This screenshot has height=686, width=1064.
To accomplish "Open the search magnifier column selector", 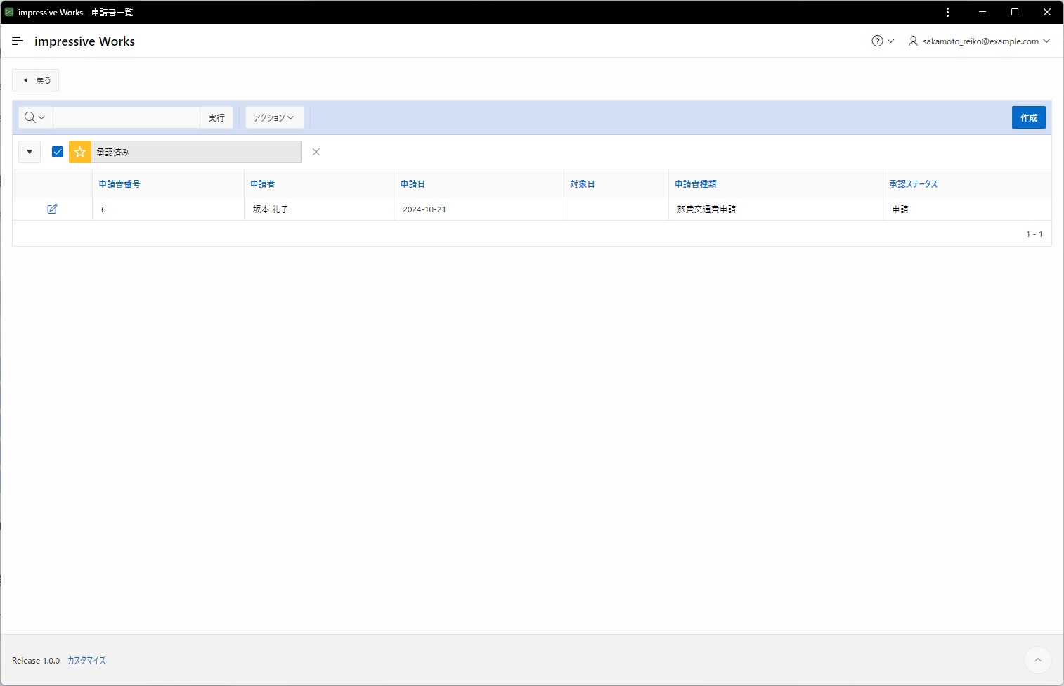I will [35, 117].
